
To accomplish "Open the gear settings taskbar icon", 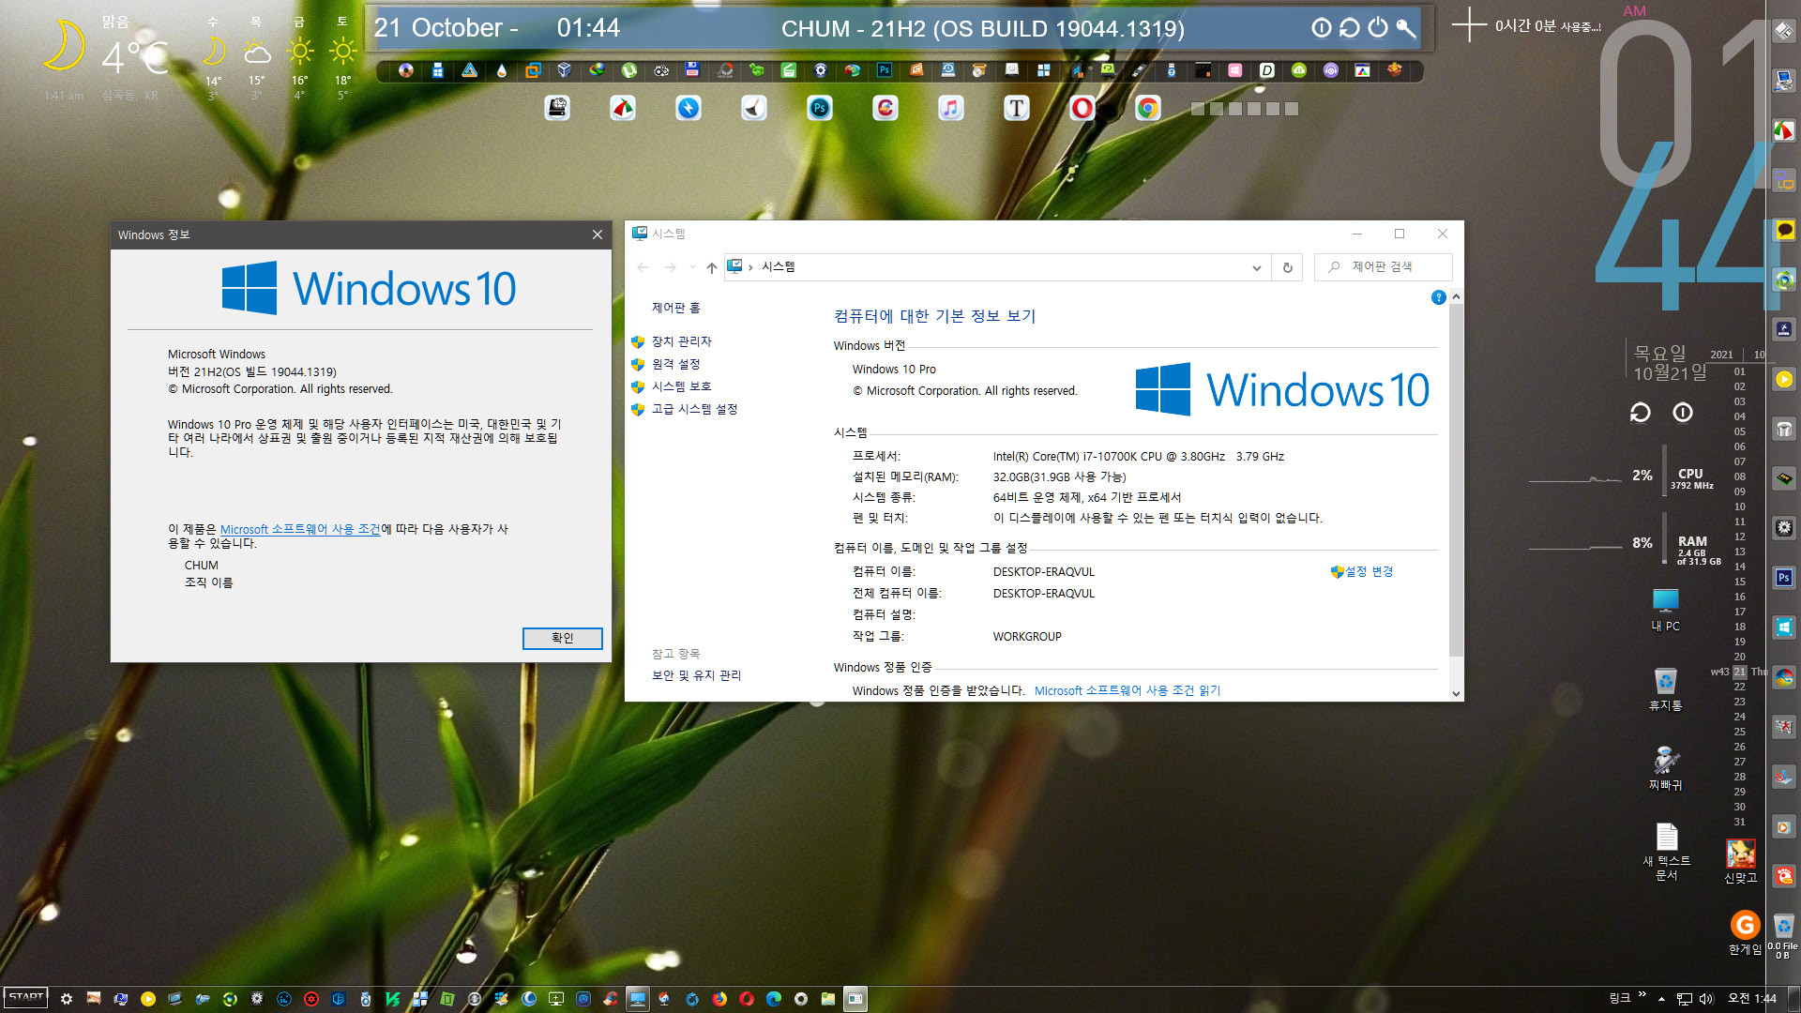I will (67, 999).
